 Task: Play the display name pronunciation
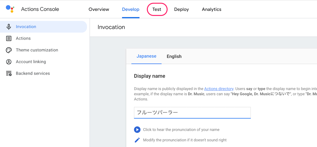tap(137, 130)
